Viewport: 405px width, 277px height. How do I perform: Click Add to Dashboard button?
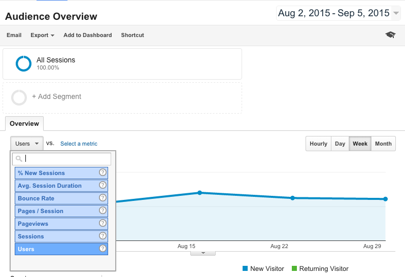coord(87,35)
